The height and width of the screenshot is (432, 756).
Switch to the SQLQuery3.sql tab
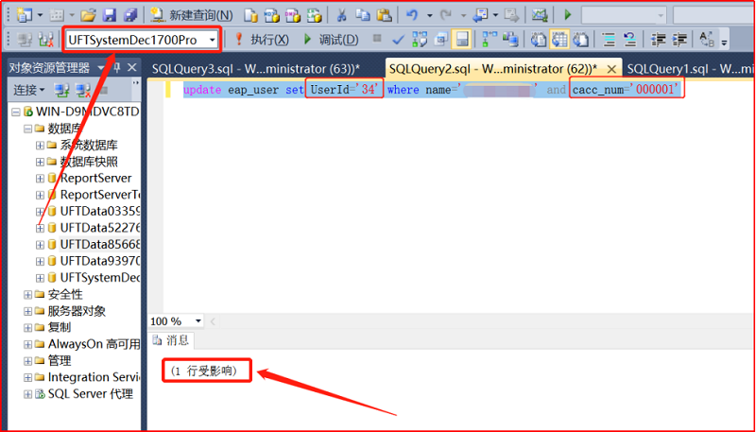(256, 69)
